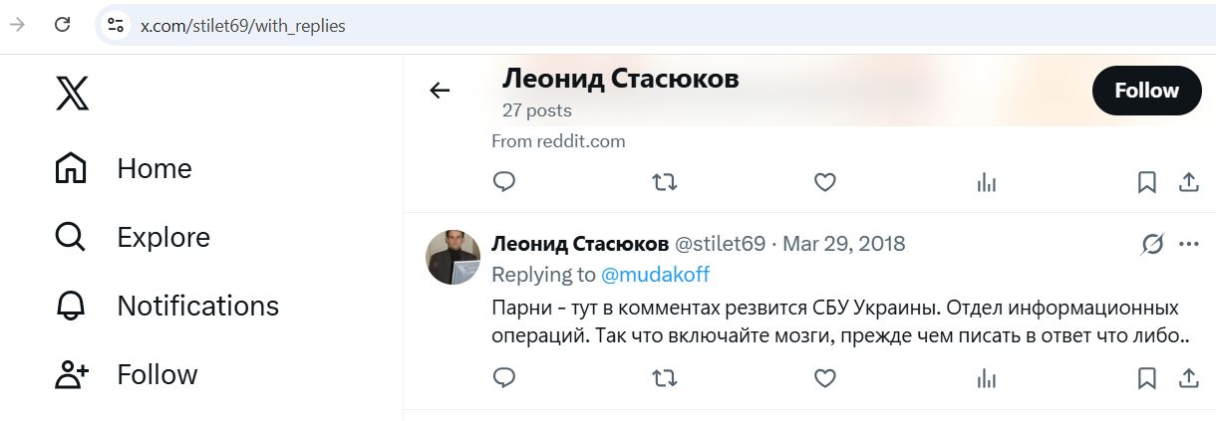Share the Mar 29, 2018 post
Screen dimensions: 1216x421
(x=1188, y=378)
